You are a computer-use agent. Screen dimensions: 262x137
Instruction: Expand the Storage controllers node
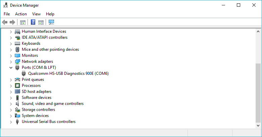tap(11, 110)
